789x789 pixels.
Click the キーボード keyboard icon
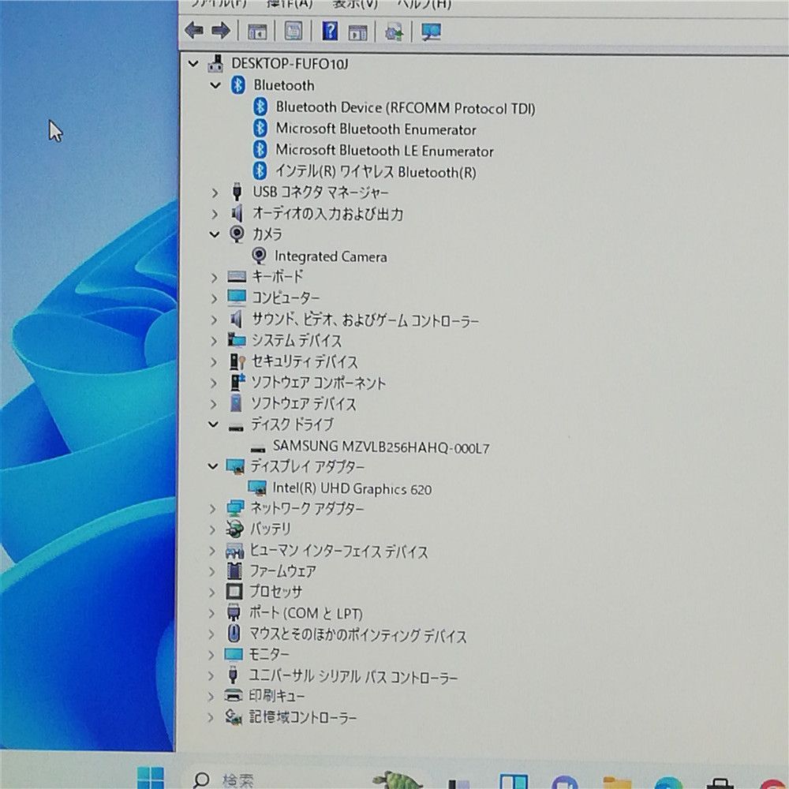(x=237, y=276)
